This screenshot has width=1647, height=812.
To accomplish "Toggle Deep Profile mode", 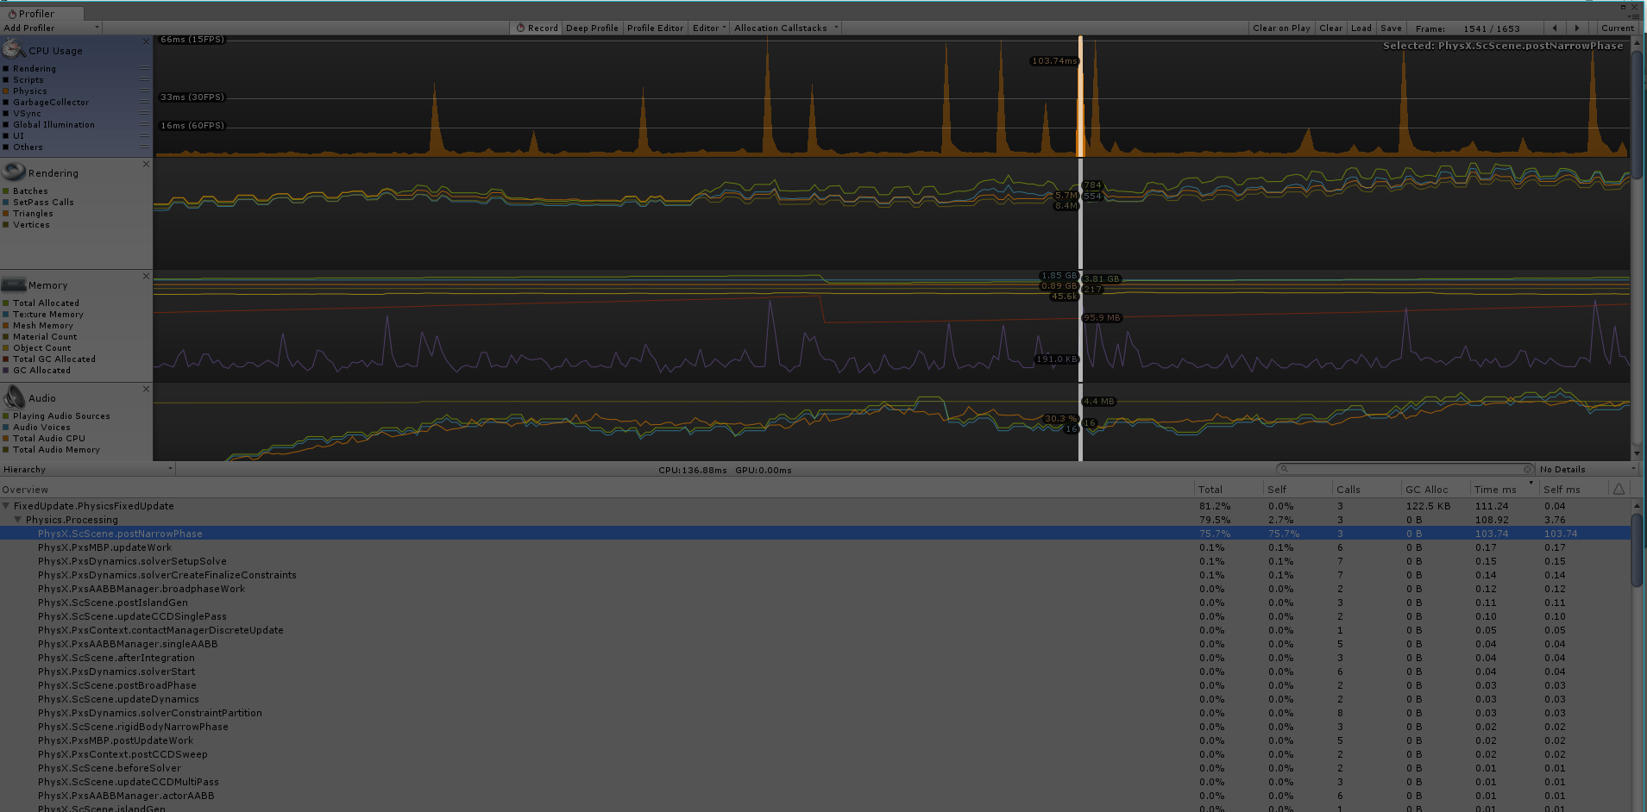I will [592, 28].
